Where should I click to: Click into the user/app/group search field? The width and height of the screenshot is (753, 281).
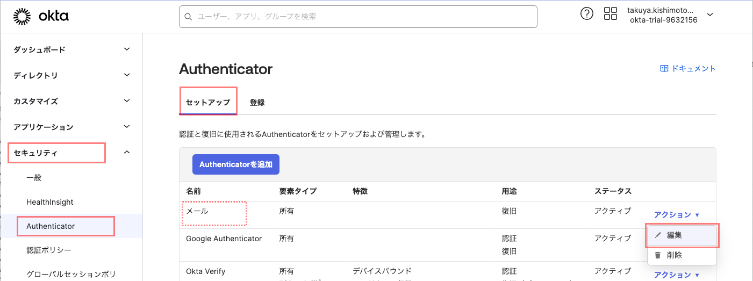tap(360, 17)
